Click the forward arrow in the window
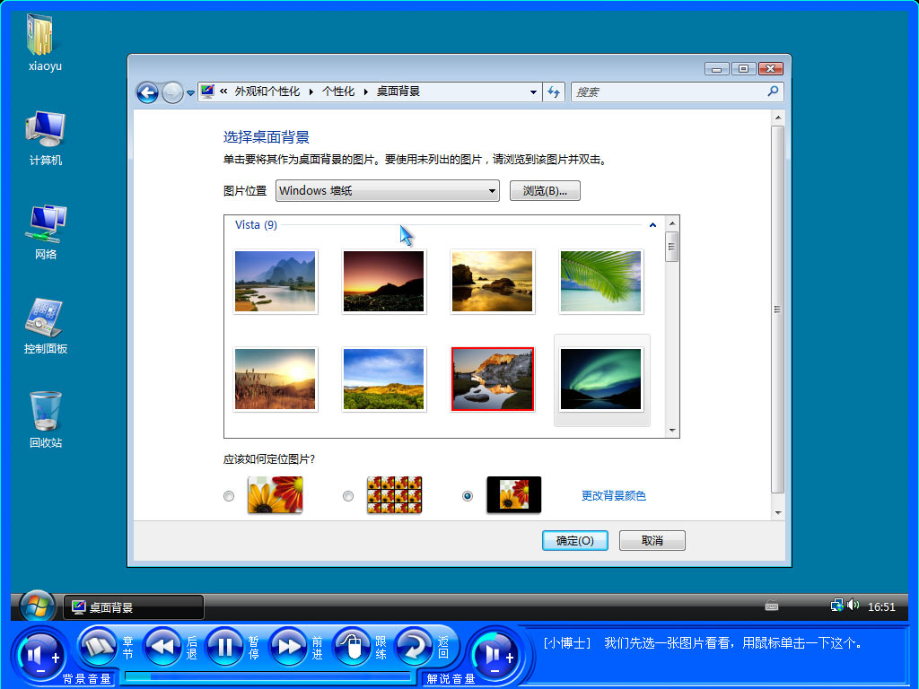919x689 pixels. [x=172, y=92]
